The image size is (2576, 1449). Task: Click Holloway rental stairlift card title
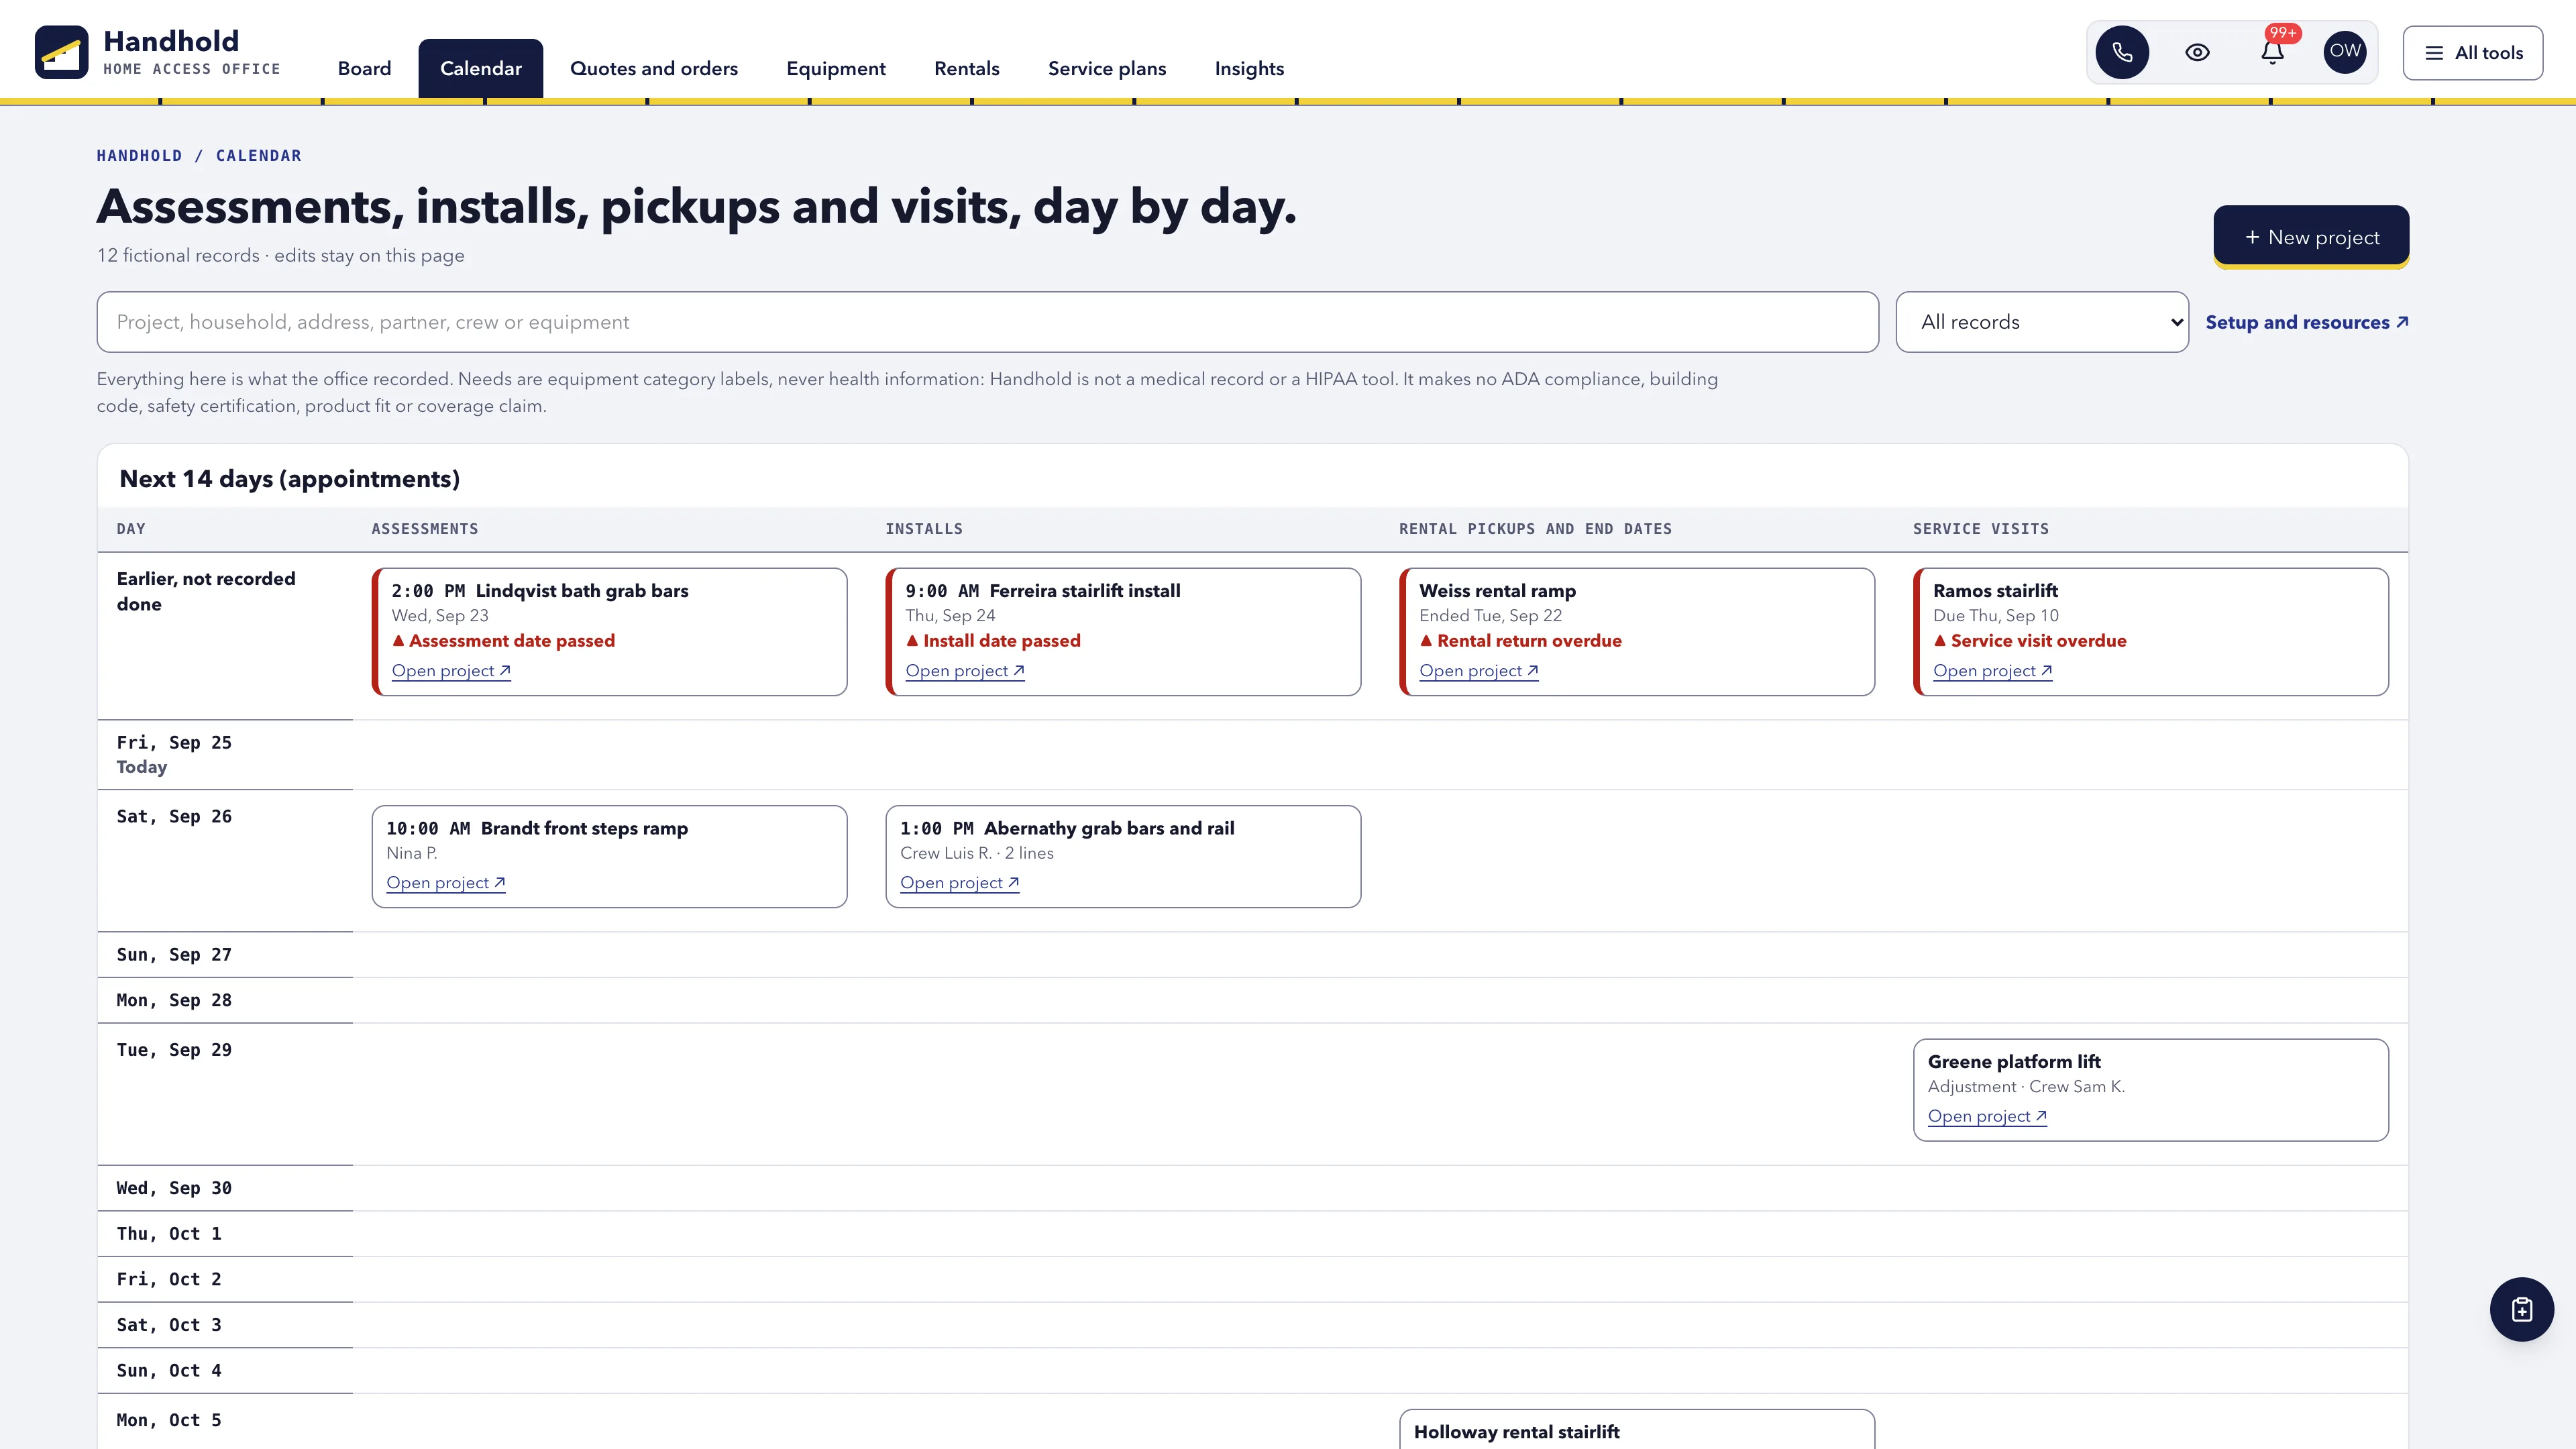pos(1517,1432)
